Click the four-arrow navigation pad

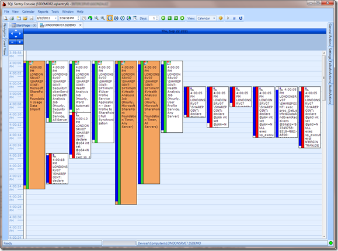(16, 34)
